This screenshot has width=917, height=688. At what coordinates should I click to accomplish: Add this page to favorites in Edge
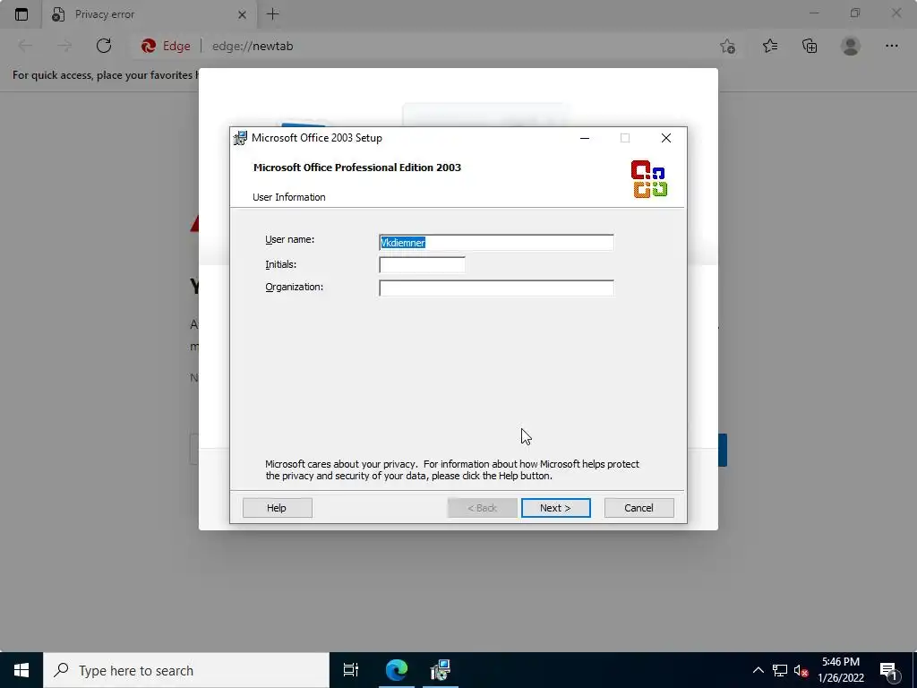click(727, 46)
